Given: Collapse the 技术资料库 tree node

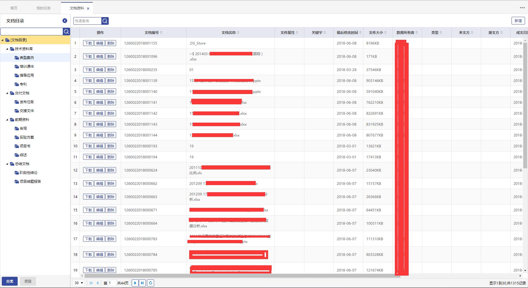Looking at the screenshot, I should (7, 49).
